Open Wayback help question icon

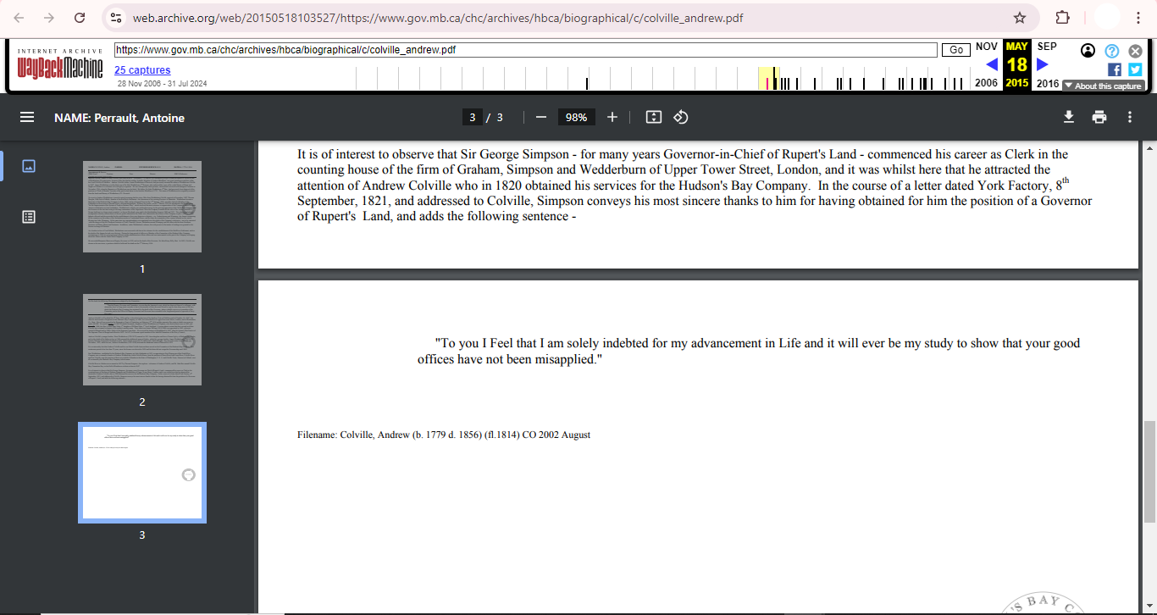[1112, 51]
